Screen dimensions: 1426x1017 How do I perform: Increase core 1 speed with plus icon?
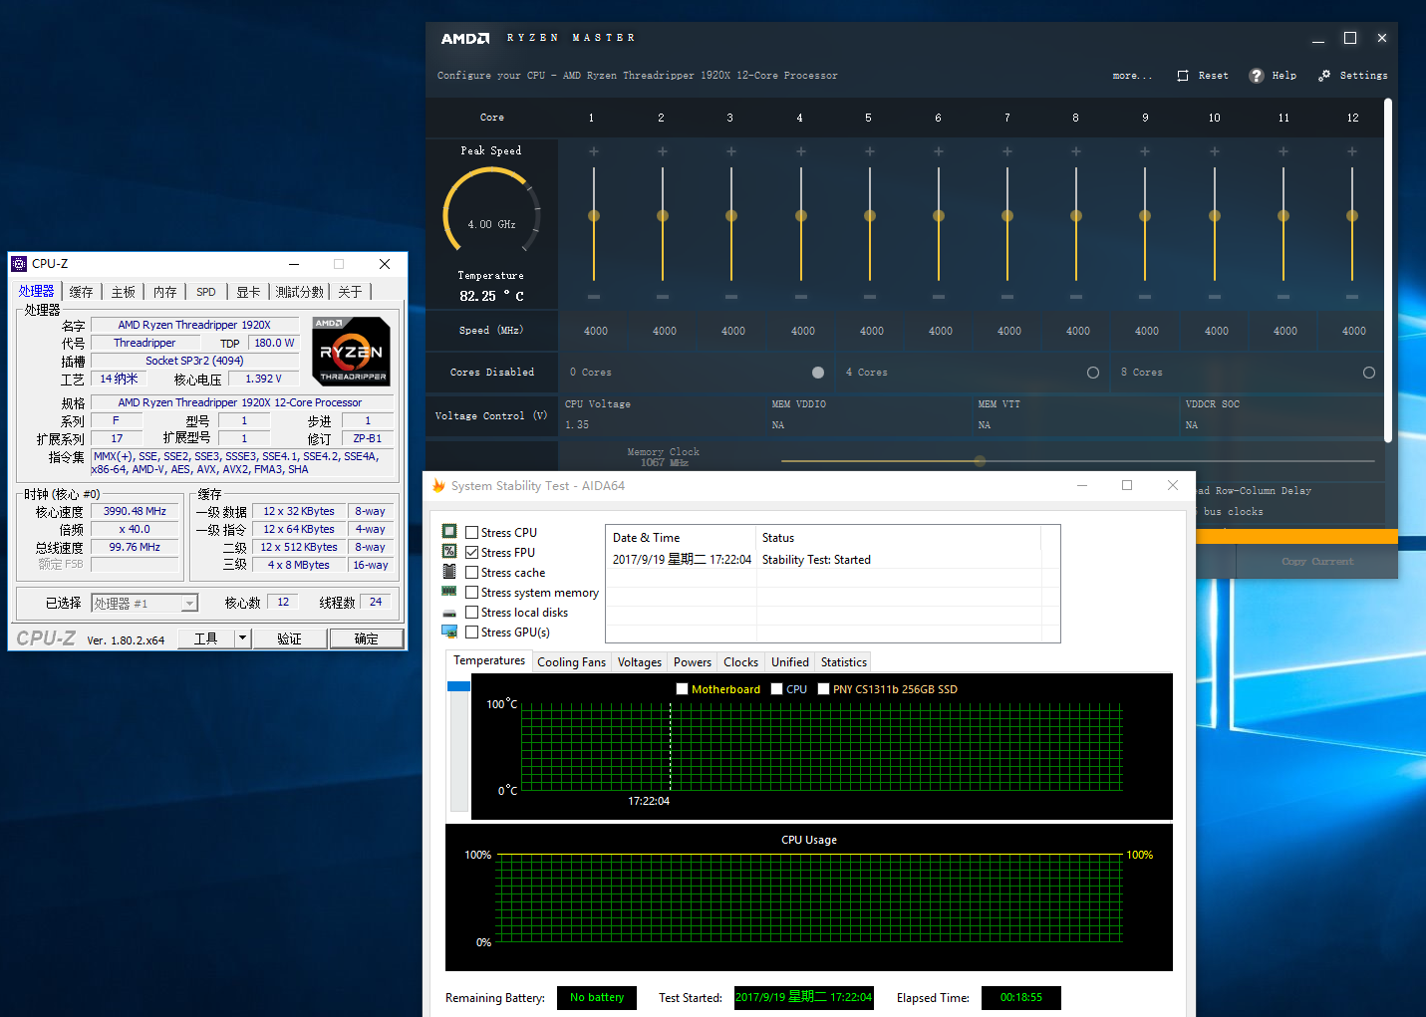click(594, 151)
